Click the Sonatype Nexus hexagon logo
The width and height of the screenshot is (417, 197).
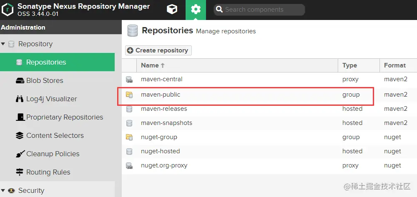tap(8, 10)
